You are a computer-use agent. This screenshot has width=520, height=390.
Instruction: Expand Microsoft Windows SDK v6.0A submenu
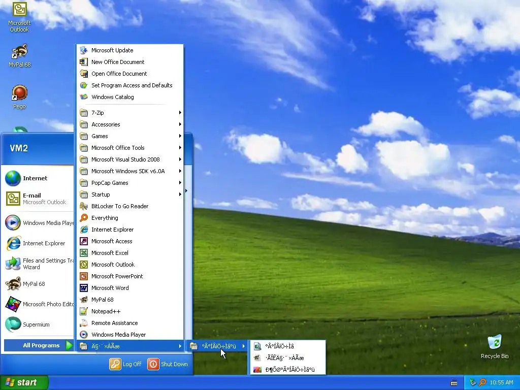coord(129,171)
